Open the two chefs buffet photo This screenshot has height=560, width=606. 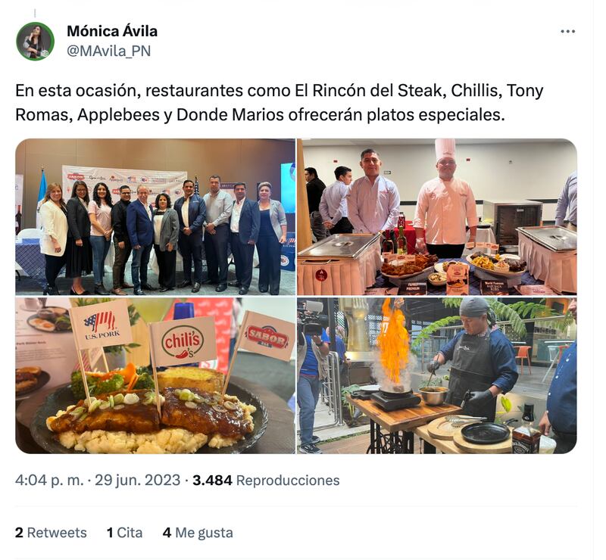coord(437,216)
